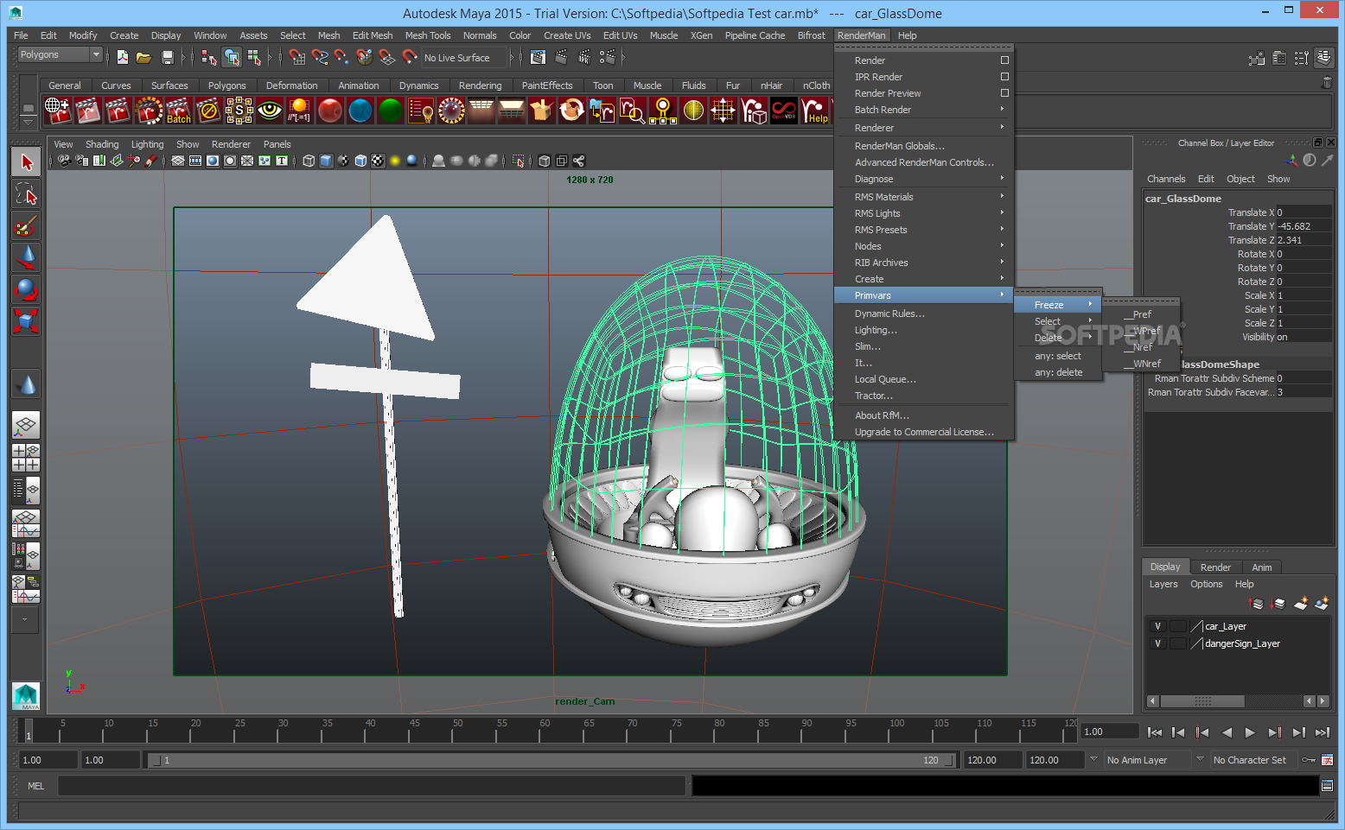This screenshot has width=1345, height=830.
Task: Activate the Lasso select tool
Action: (26, 193)
